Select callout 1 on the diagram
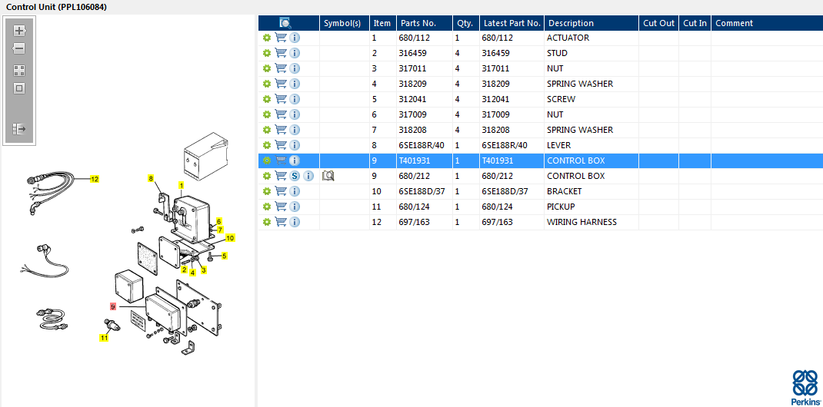This screenshot has height=407, width=823. point(181,185)
